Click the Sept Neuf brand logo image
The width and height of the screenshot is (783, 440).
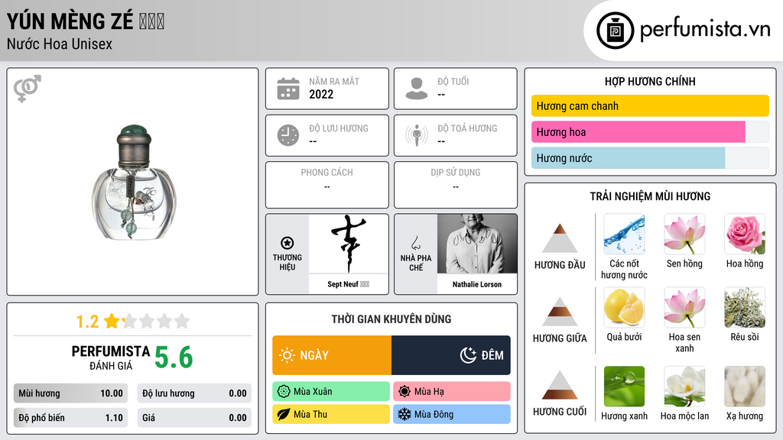point(348,244)
